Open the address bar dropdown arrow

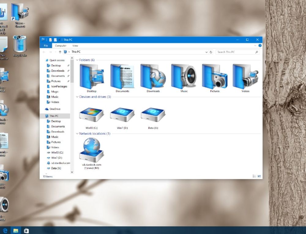coord(207,52)
